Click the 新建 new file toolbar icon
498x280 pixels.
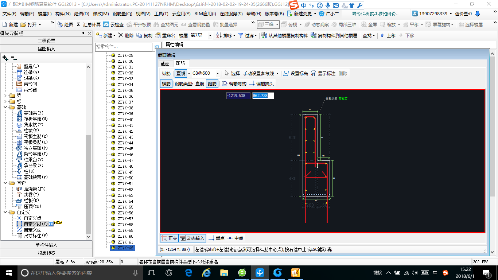pos(10,24)
